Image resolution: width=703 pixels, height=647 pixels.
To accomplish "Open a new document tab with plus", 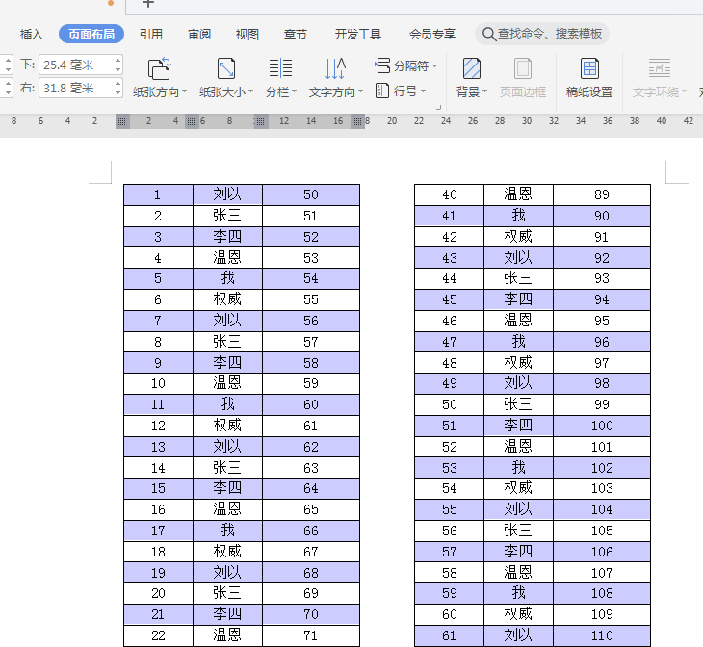I will 148,4.
